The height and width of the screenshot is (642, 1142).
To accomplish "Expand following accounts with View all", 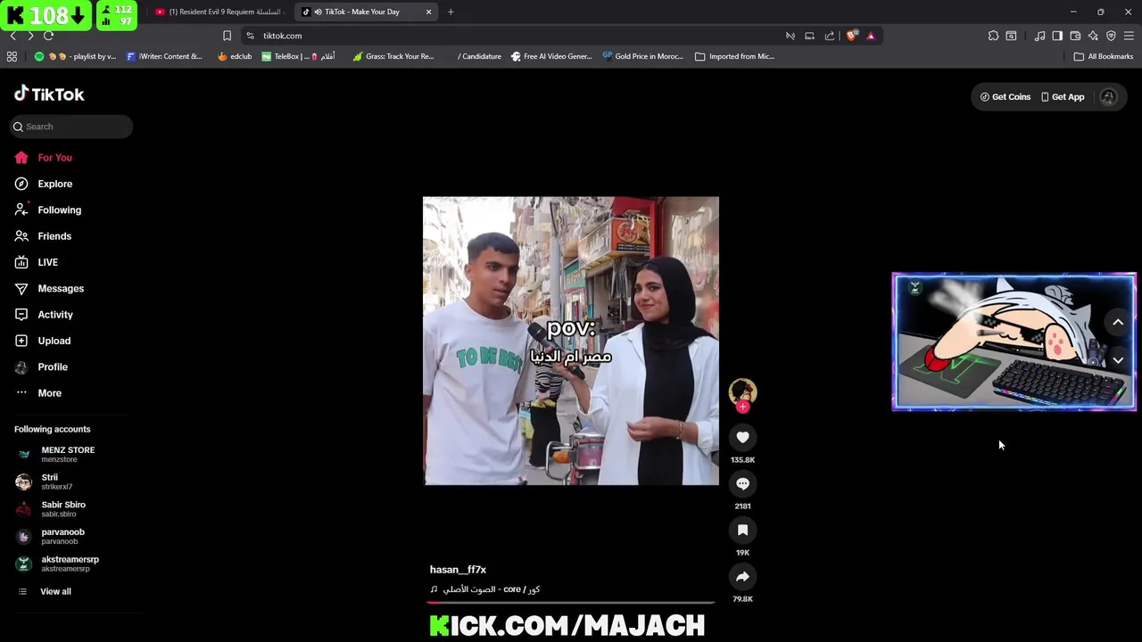I will 45,591.
